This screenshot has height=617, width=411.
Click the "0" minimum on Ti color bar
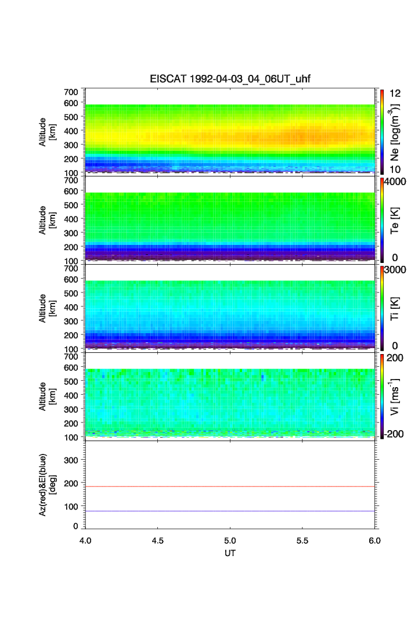pos(395,346)
